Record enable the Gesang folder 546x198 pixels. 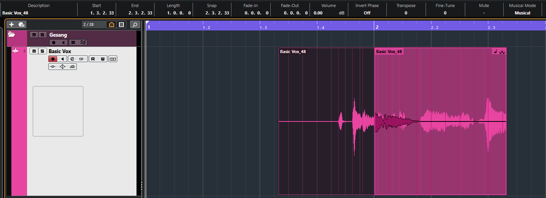[x=54, y=42]
